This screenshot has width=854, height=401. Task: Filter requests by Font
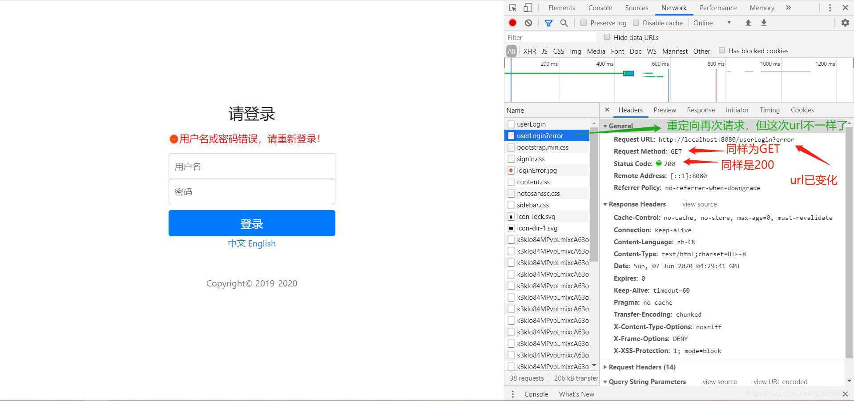(617, 51)
